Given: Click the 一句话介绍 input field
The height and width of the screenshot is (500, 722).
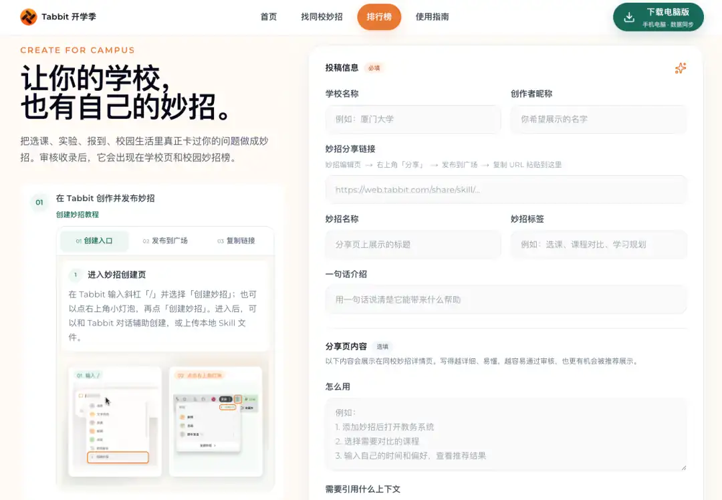Looking at the screenshot, I should 506,299.
